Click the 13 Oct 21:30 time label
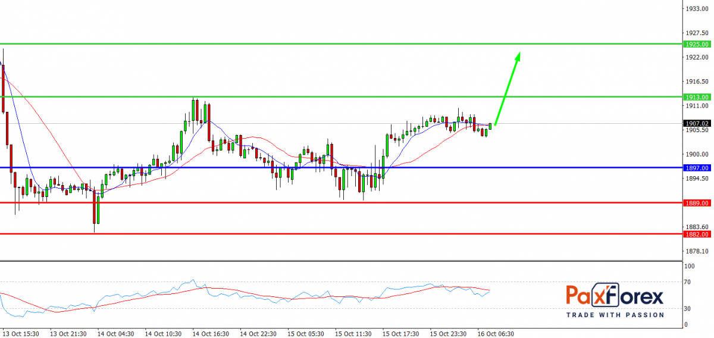714x338 pixels. pos(68,334)
